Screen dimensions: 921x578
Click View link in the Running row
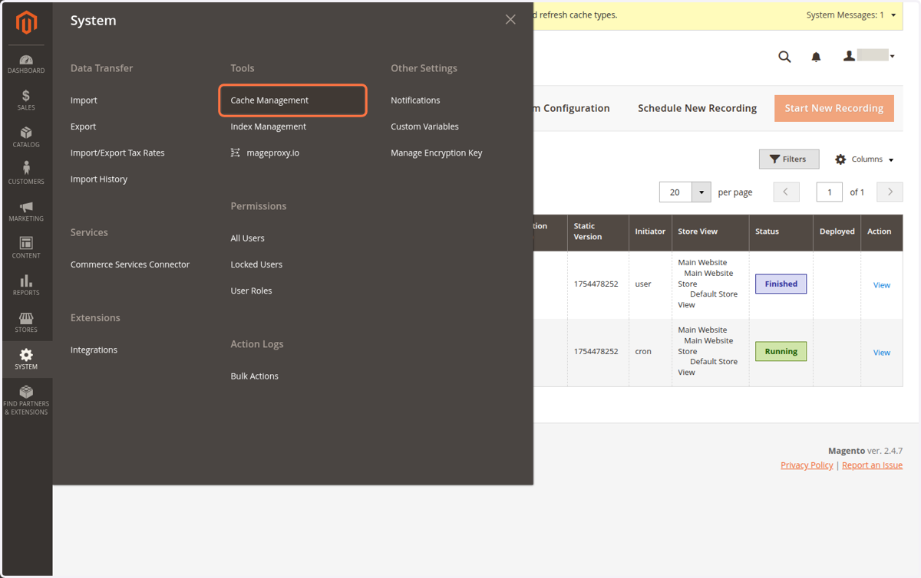pyautogui.click(x=881, y=353)
